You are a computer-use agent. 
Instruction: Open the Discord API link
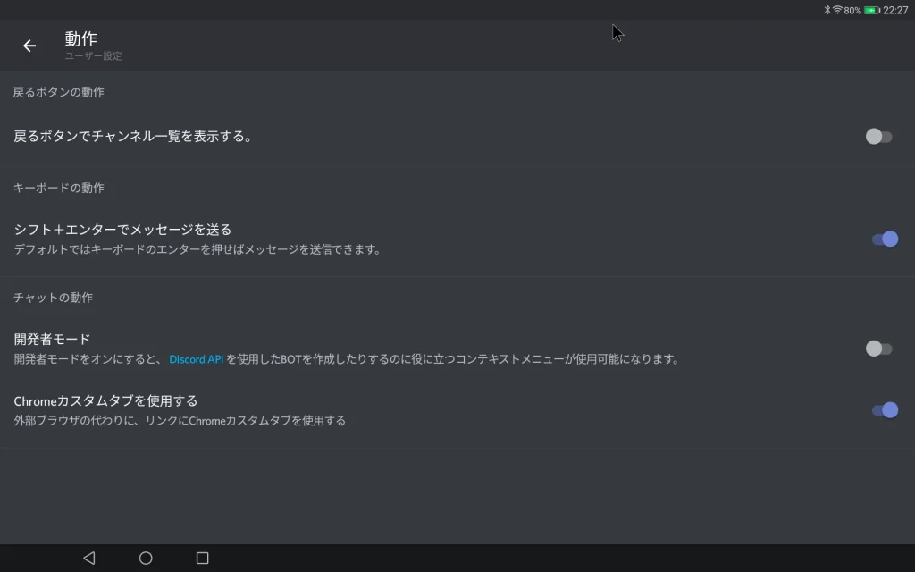pyautogui.click(x=196, y=359)
